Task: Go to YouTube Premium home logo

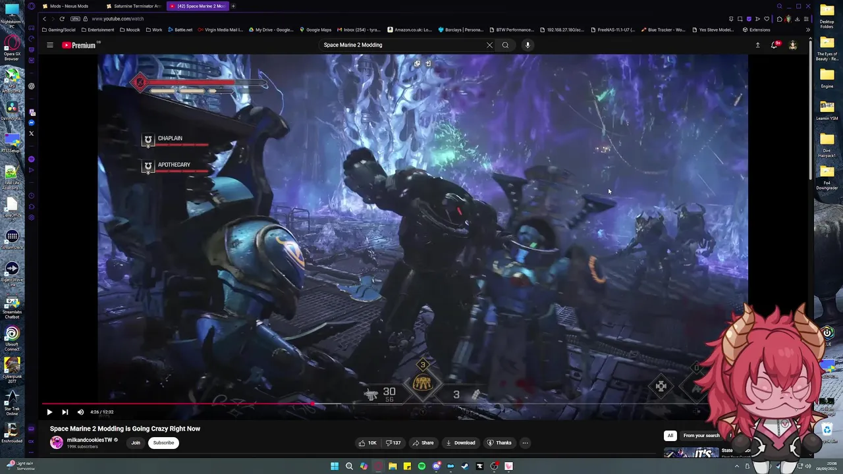Action: [x=80, y=45]
